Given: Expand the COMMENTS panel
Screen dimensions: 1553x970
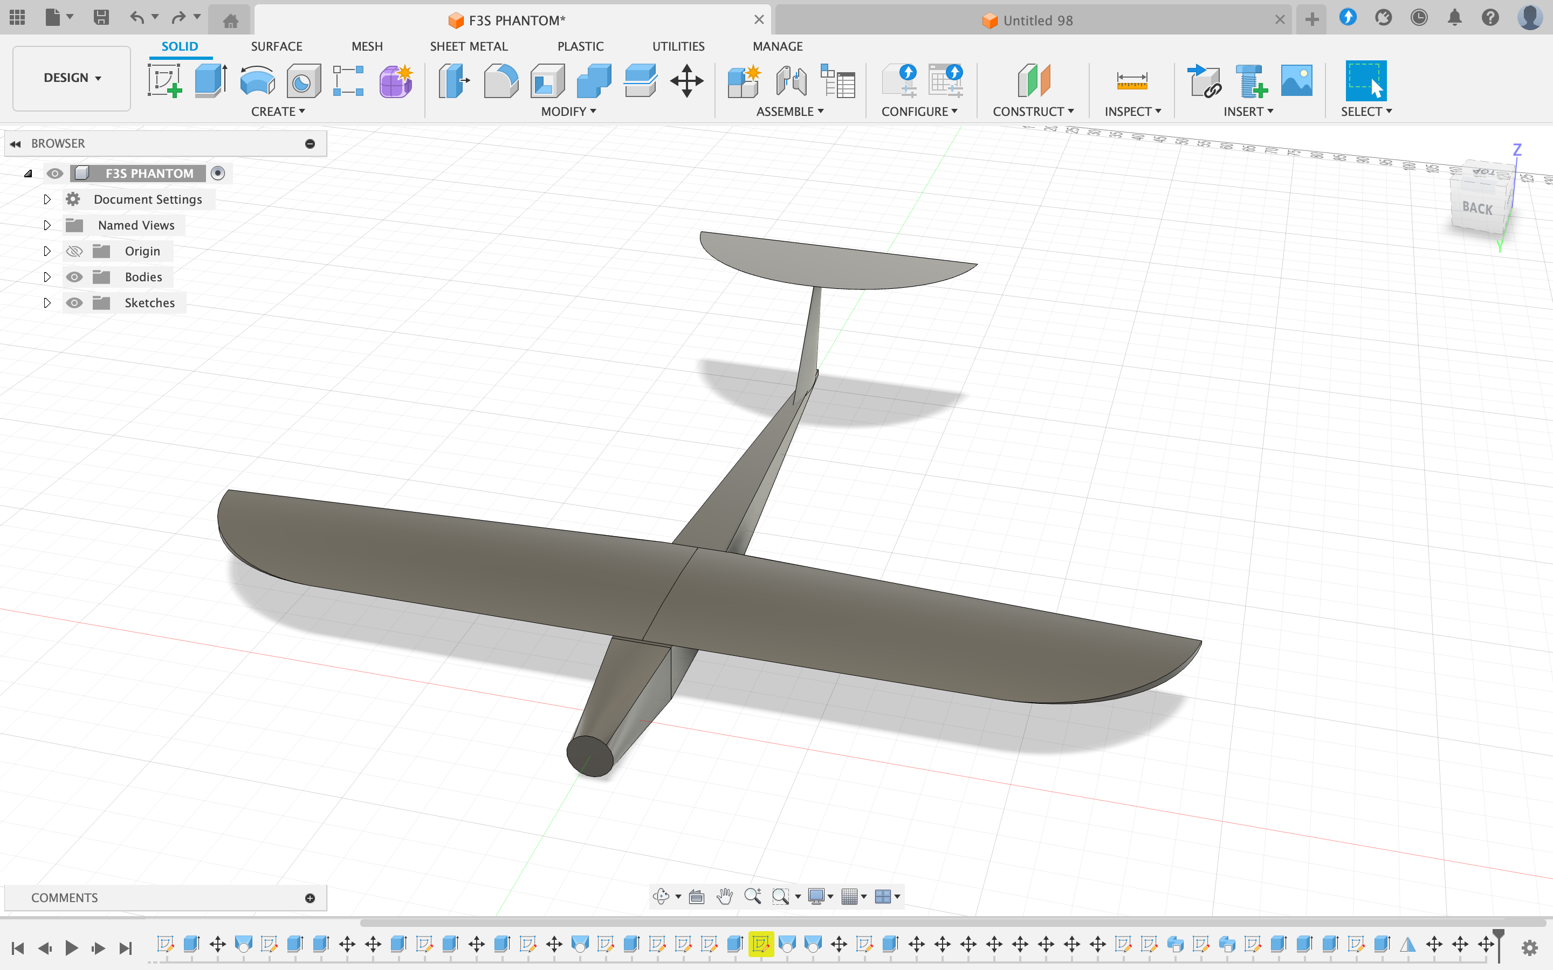Looking at the screenshot, I should coord(310,897).
